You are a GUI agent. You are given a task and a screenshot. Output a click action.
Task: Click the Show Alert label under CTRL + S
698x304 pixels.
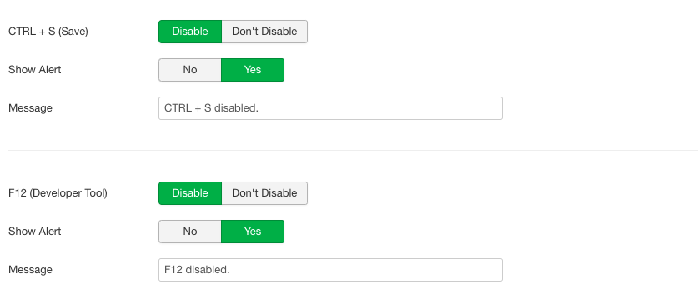(35, 70)
